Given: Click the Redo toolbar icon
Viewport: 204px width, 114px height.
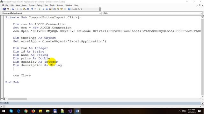Looking at the screenshot, I should [x=35, y=9].
